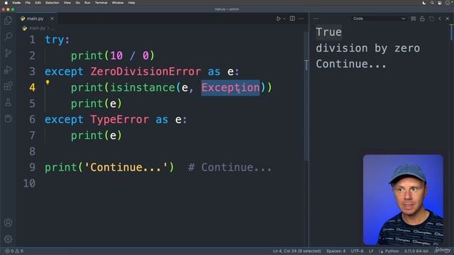Change indentation via Spaces: 4
The image size is (454, 255).
[336, 251]
